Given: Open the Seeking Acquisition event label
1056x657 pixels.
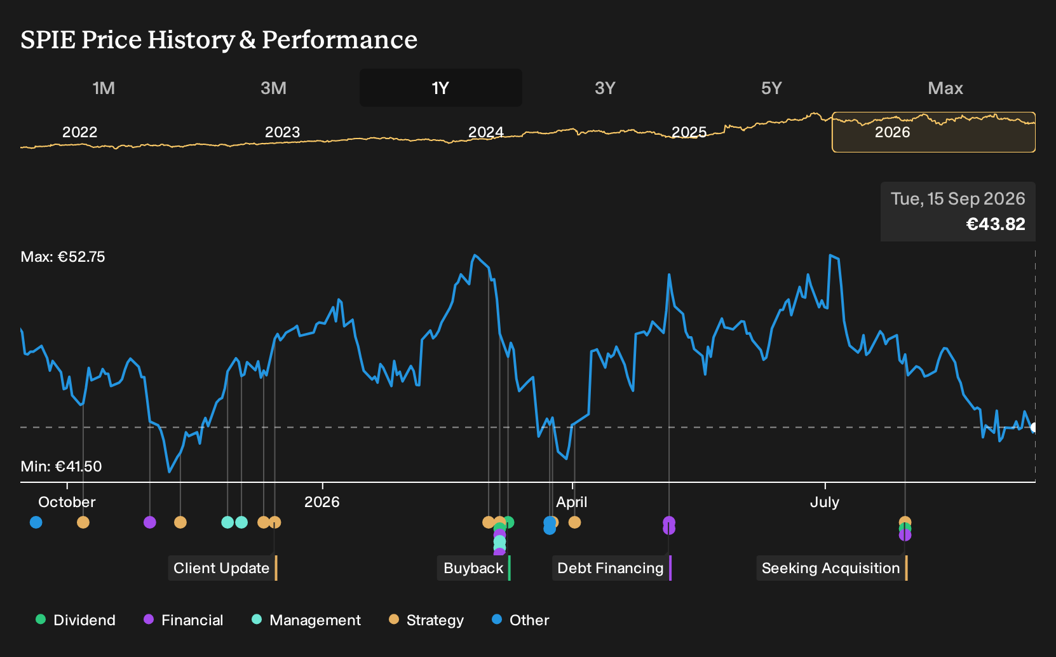Looking at the screenshot, I should click(832, 568).
